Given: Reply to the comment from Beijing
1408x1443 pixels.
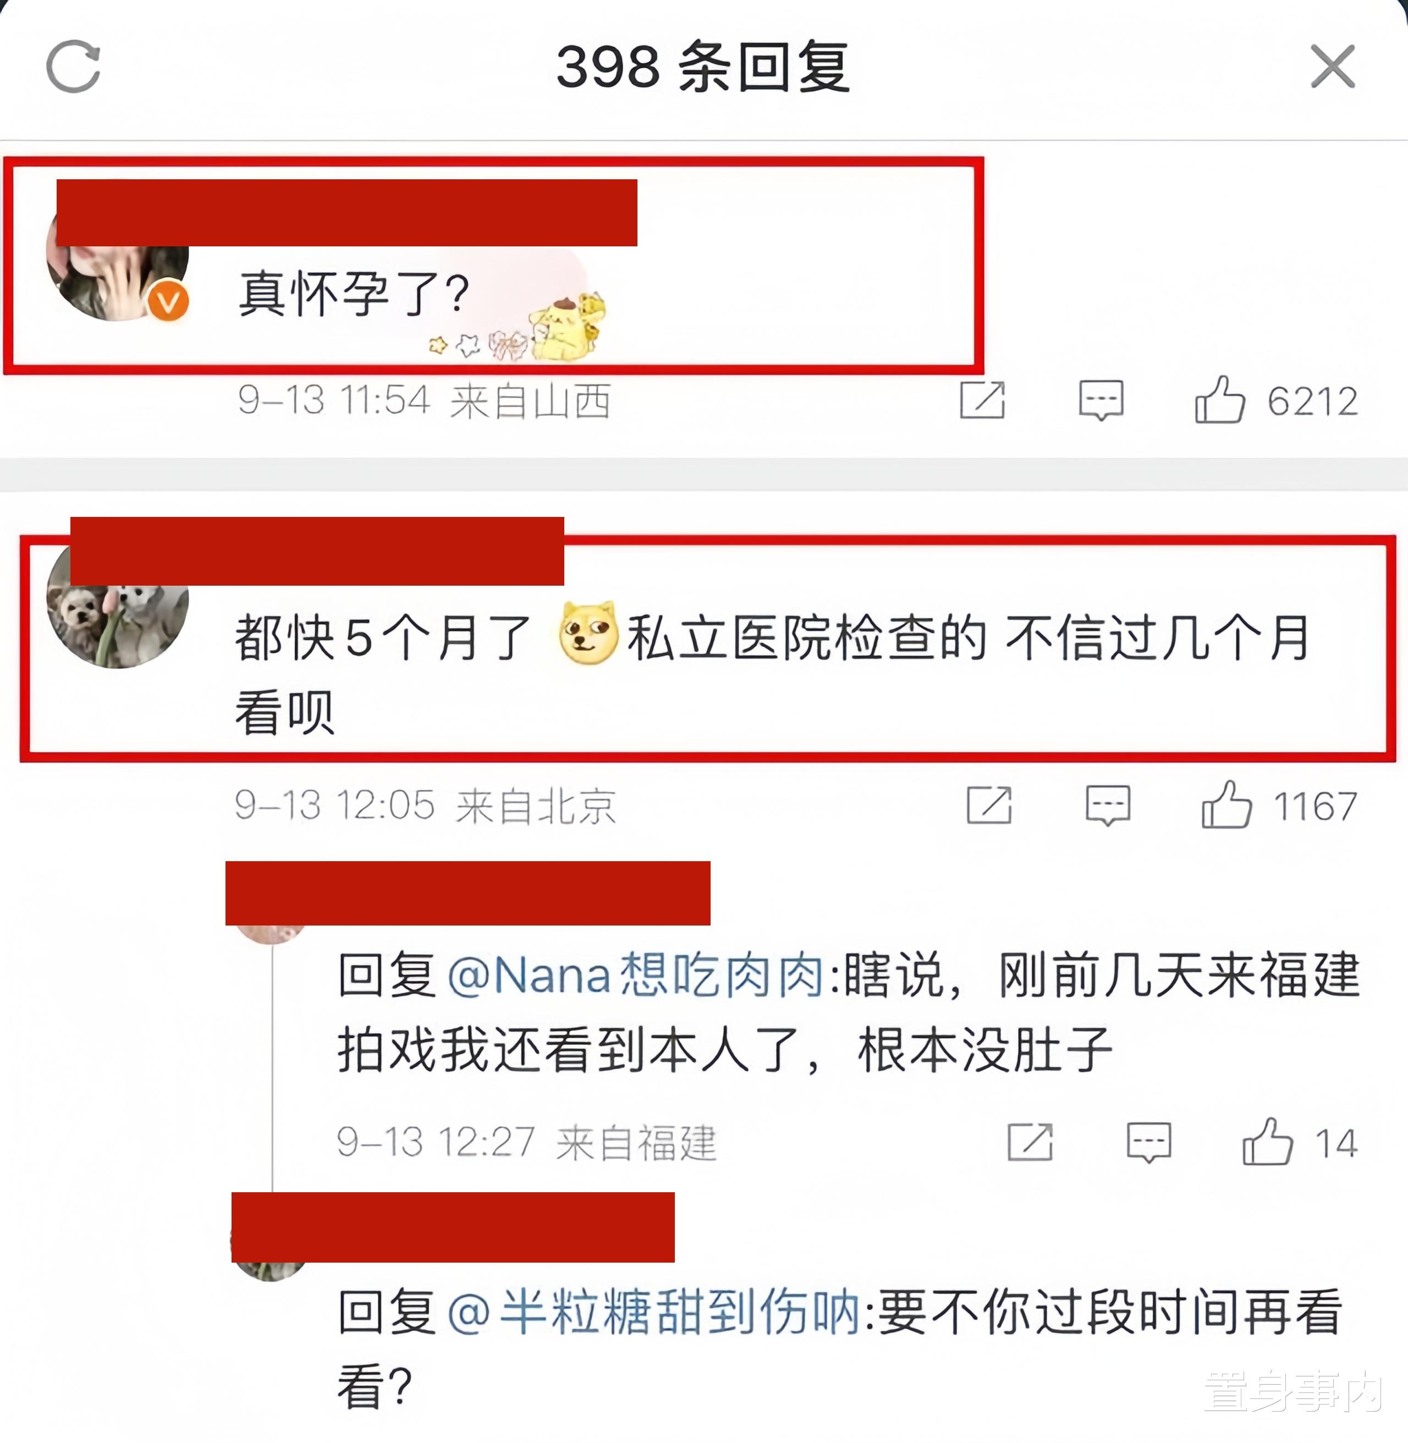Looking at the screenshot, I should point(1108,805).
